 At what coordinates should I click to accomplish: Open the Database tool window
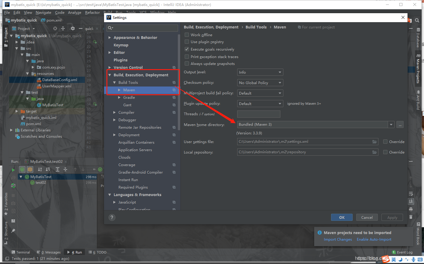point(418,38)
